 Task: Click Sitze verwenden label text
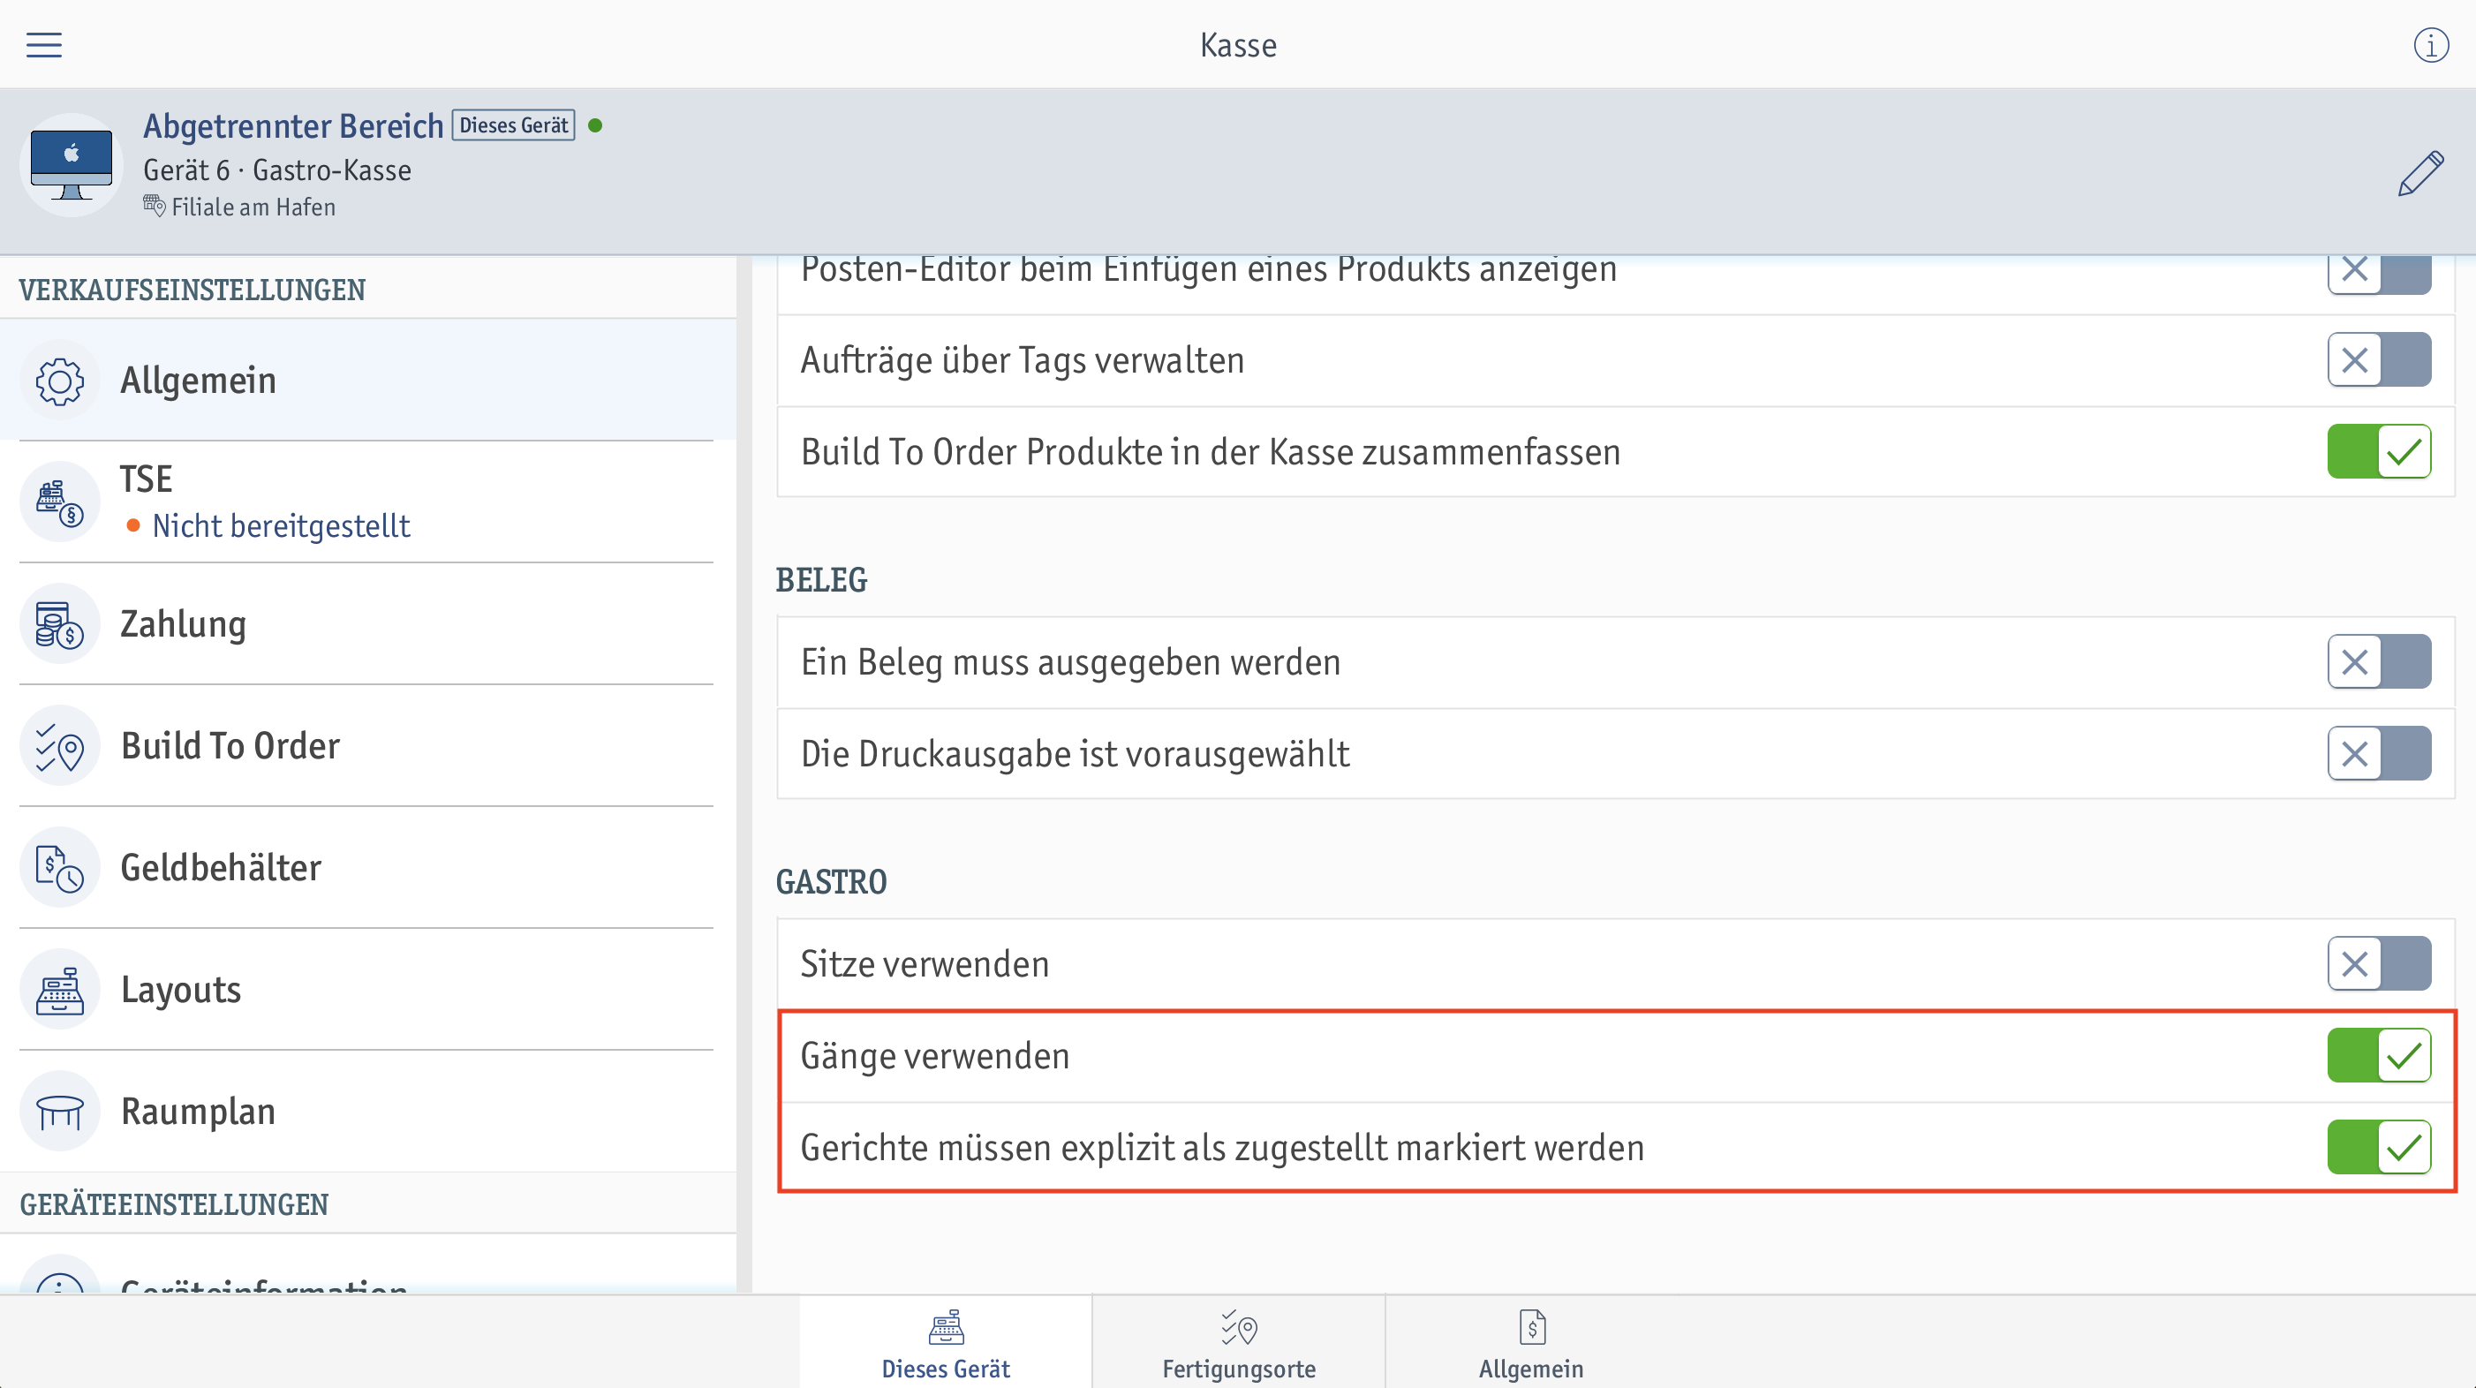tap(925, 964)
